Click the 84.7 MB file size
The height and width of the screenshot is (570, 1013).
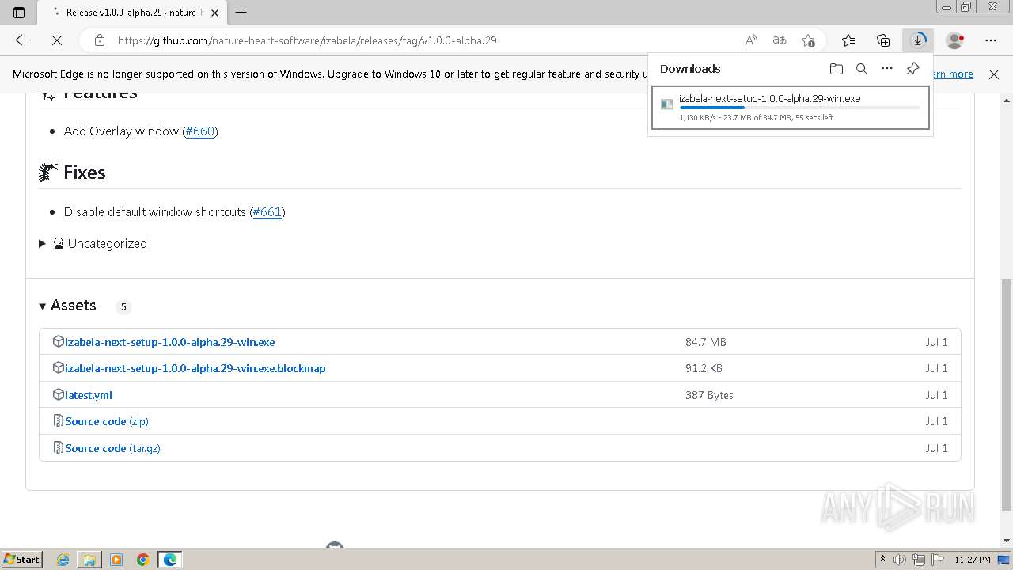click(x=706, y=342)
